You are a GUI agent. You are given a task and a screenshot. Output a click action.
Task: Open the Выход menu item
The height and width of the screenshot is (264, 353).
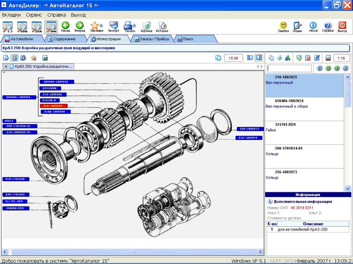(x=78, y=15)
